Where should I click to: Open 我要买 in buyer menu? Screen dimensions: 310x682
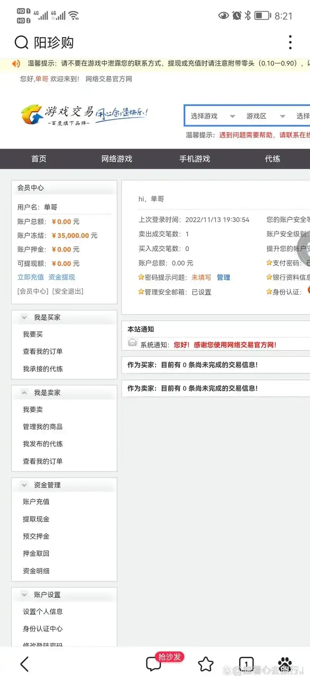[x=33, y=334]
